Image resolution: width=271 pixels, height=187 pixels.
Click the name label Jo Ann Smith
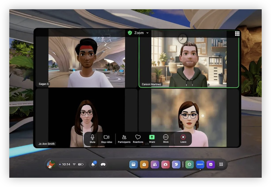[x=46, y=144]
